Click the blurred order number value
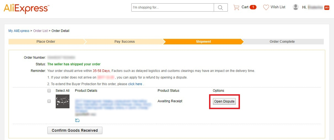This screenshot has width=334, height=140. pyautogui.click(x=62, y=58)
